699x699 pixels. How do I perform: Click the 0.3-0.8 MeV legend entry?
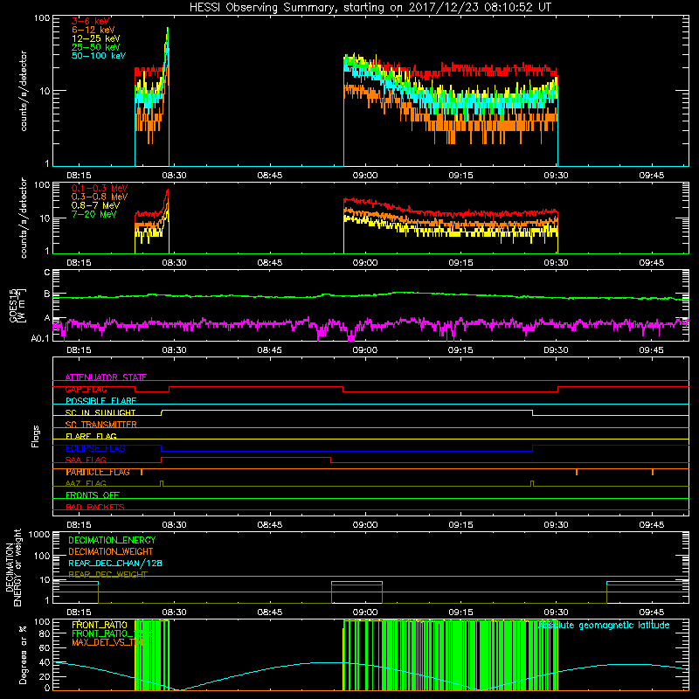[x=100, y=197]
